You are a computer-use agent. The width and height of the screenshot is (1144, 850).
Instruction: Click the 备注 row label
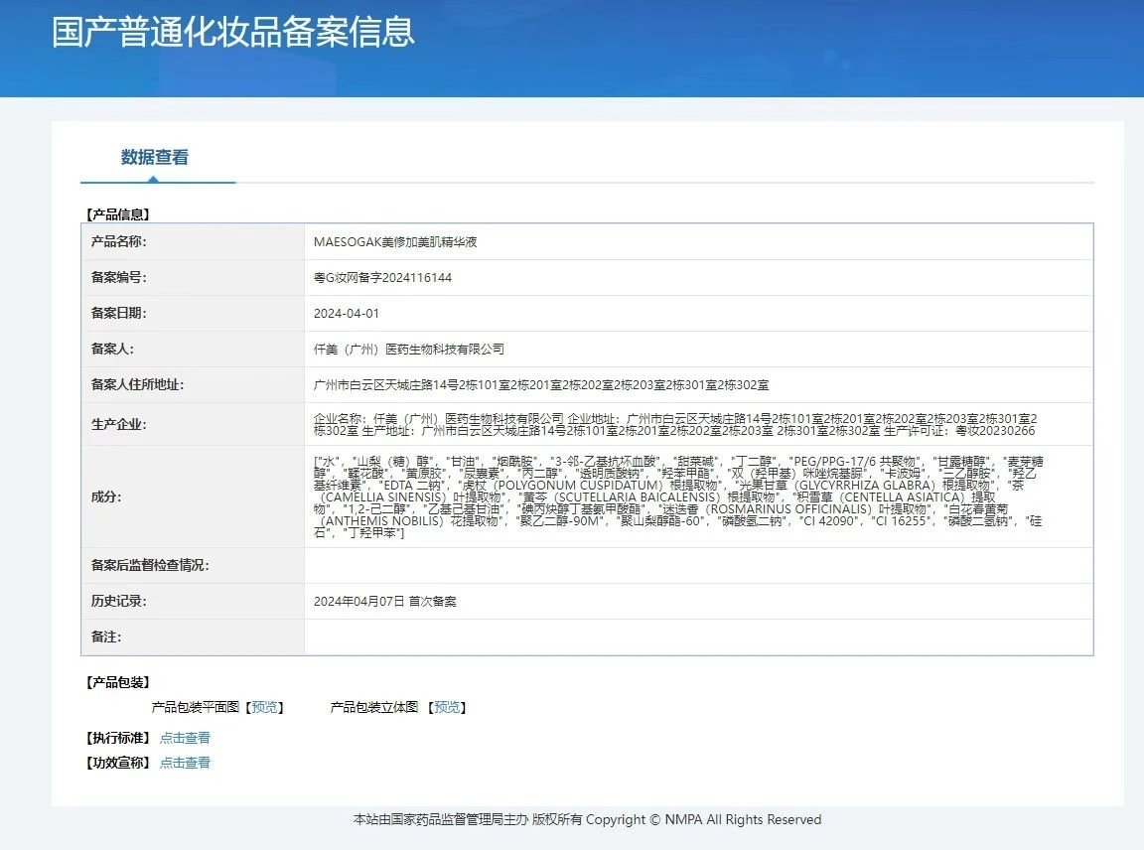(106, 637)
